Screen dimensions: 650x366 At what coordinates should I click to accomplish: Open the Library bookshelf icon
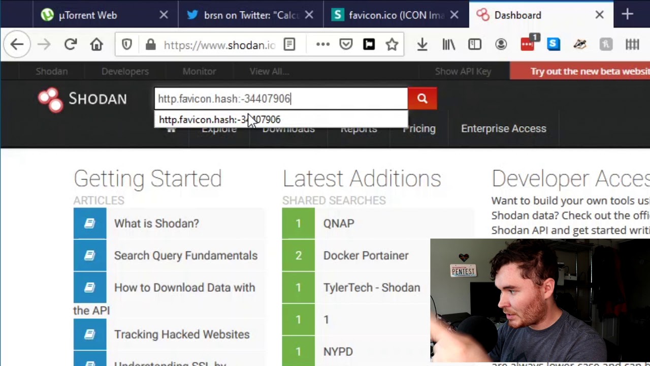coord(448,45)
